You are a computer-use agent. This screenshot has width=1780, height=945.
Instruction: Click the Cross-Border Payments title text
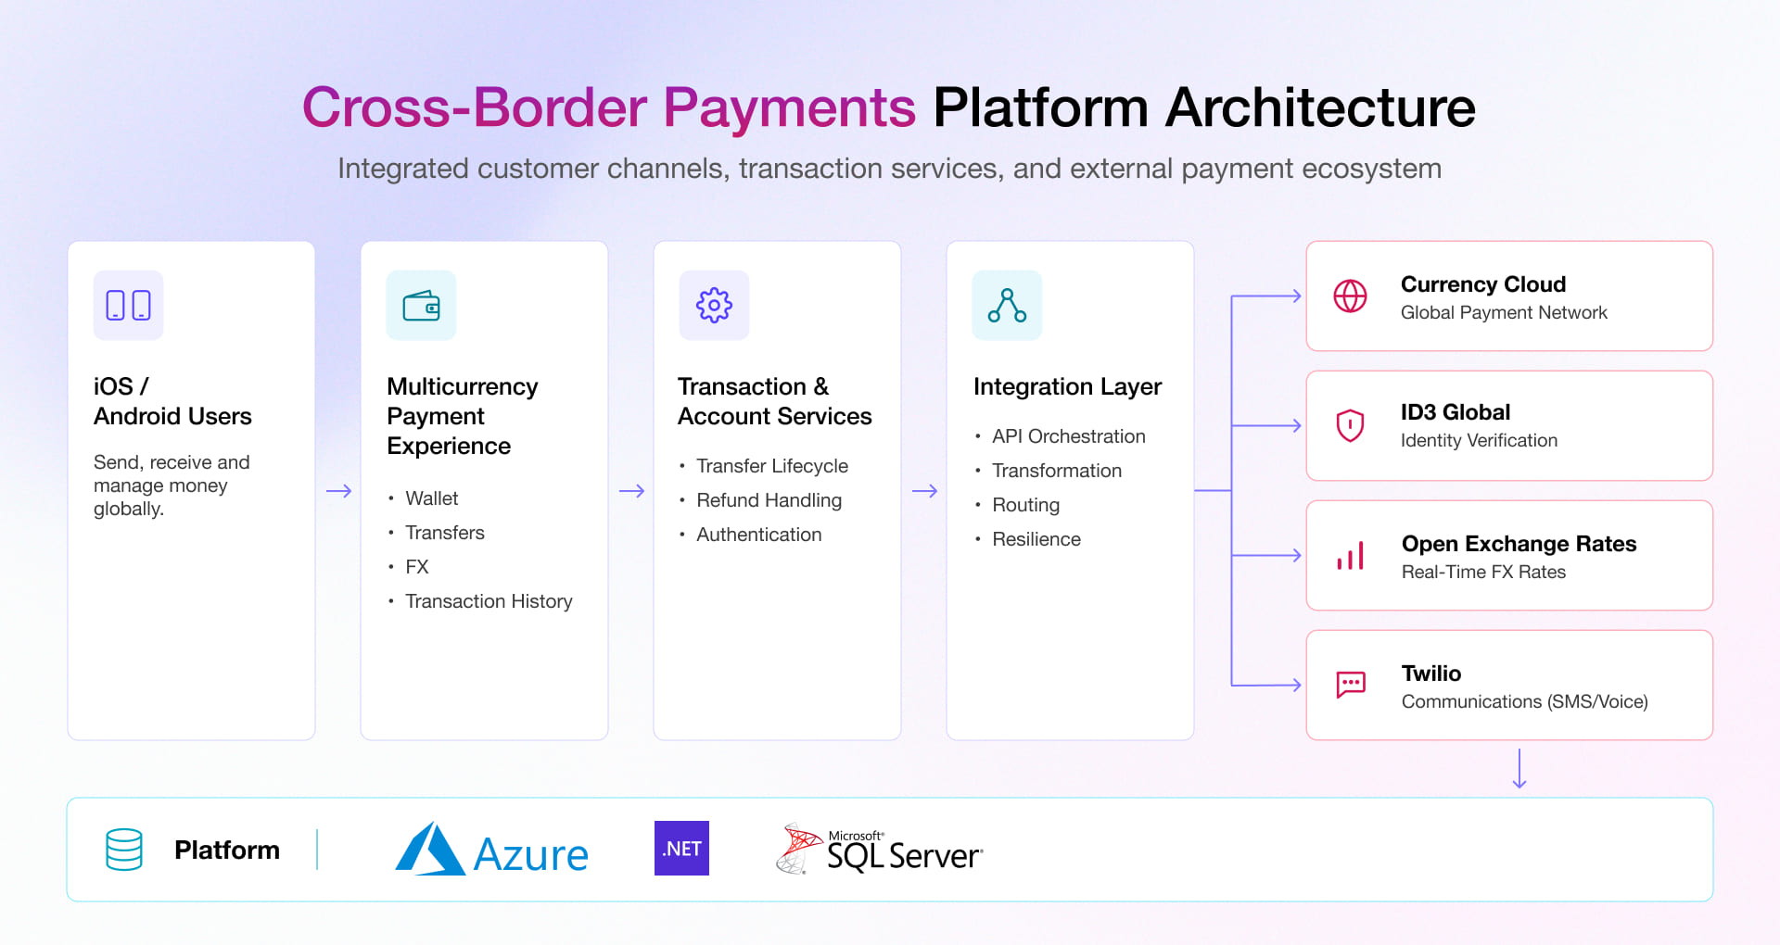click(x=609, y=107)
